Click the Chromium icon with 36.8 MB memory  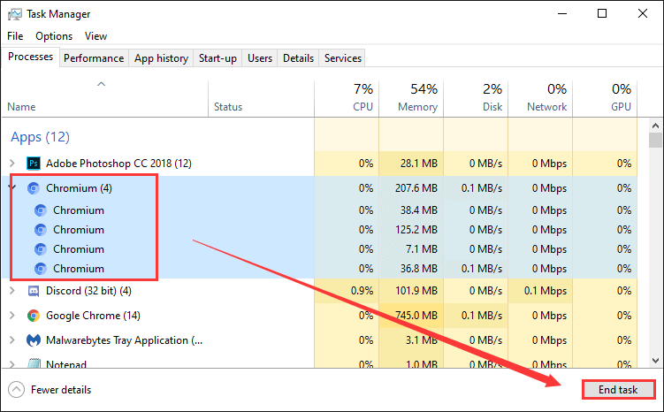[41, 269]
